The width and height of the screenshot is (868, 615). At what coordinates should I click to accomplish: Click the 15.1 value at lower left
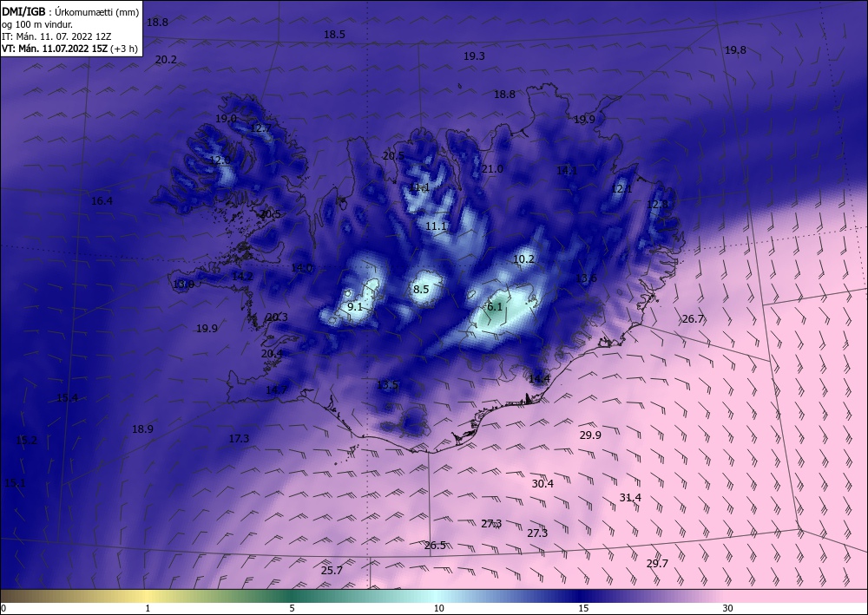[x=15, y=483]
